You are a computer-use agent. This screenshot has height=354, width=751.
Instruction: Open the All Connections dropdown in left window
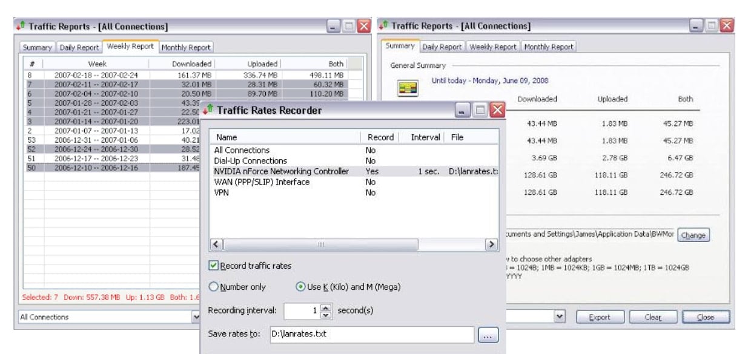[196, 316]
